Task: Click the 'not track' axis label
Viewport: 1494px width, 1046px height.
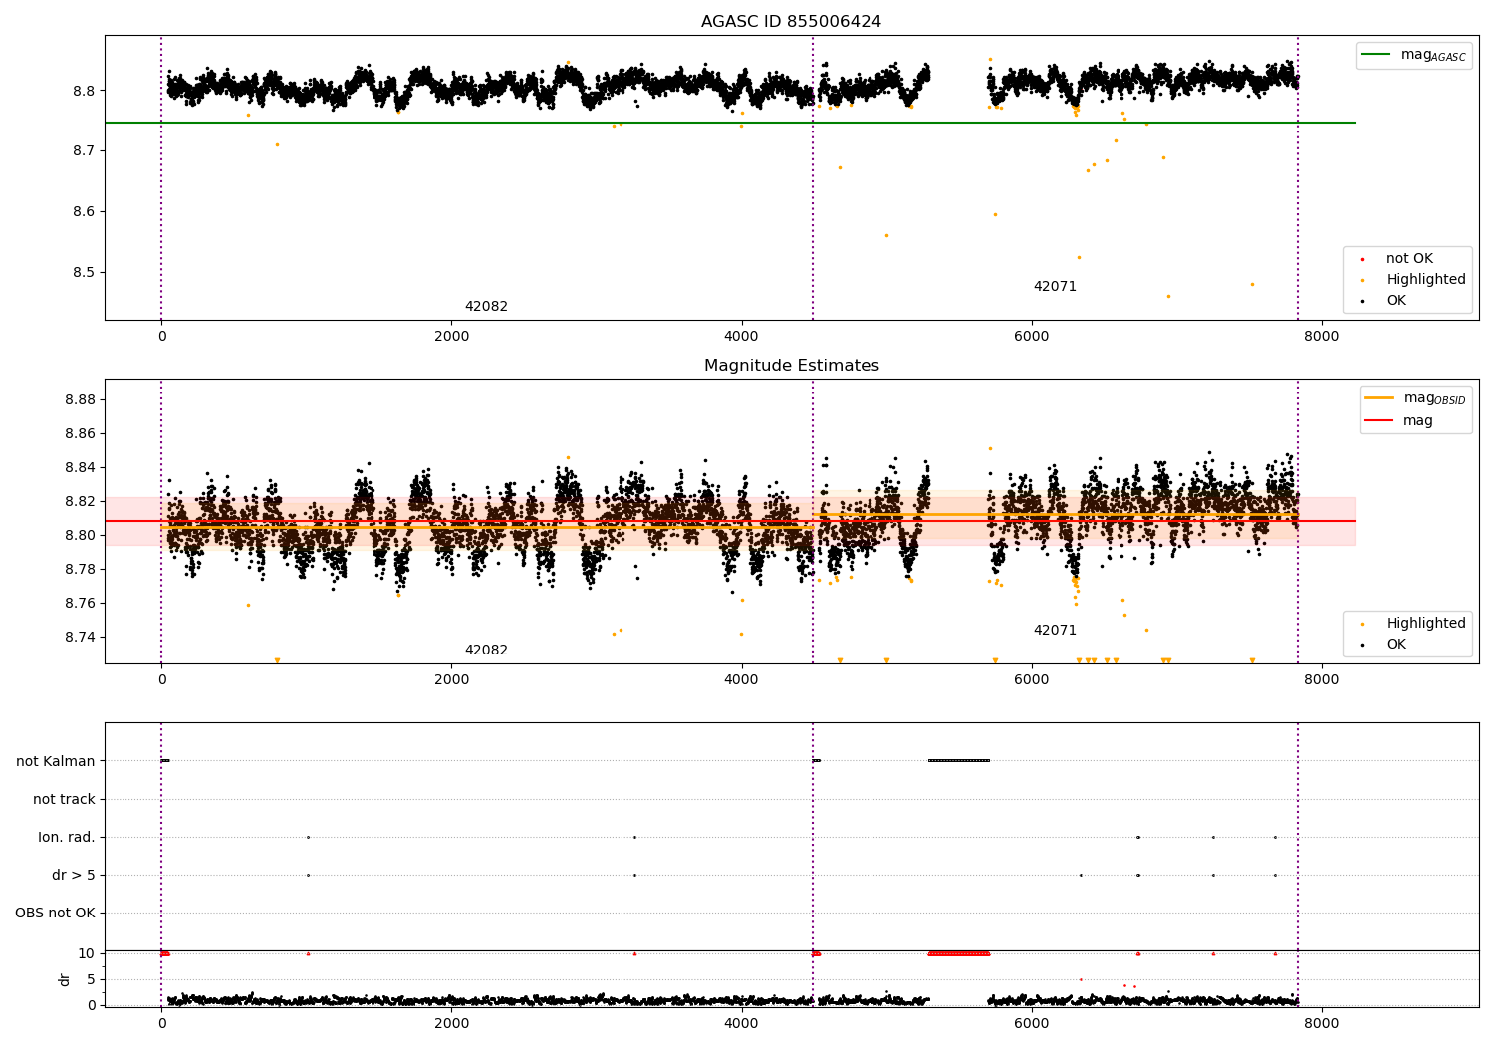Action: (64, 800)
